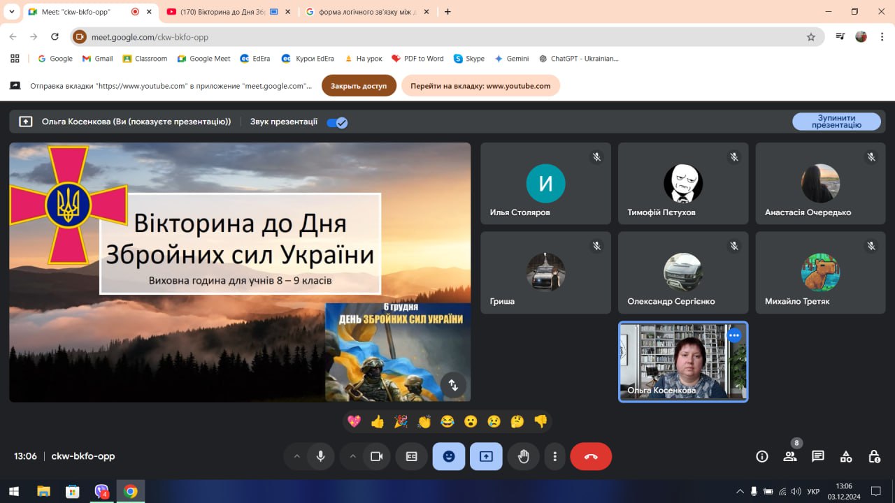The height and width of the screenshot is (503, 895).
Task: Expand video settings arrow near camera
Action: [x=352, y=456]
